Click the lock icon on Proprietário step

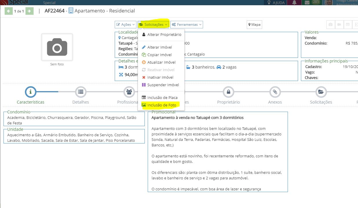point(229,91)
